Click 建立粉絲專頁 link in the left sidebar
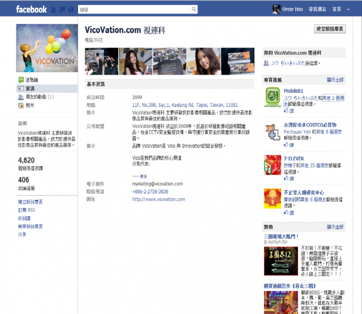The image size is (362, 314). pyautogui.click(x=30, y=202)
